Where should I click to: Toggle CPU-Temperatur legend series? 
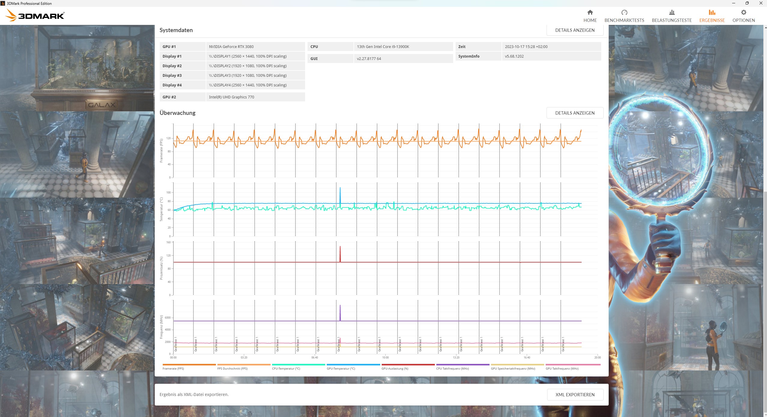point(286,368)
